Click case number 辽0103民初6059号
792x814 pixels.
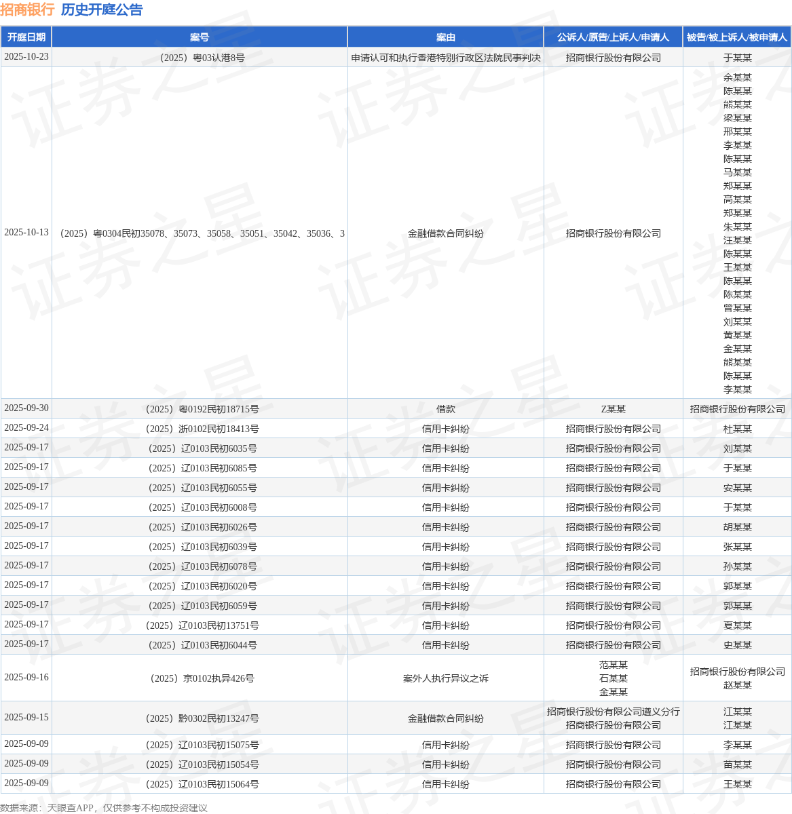tap(200, 606)
